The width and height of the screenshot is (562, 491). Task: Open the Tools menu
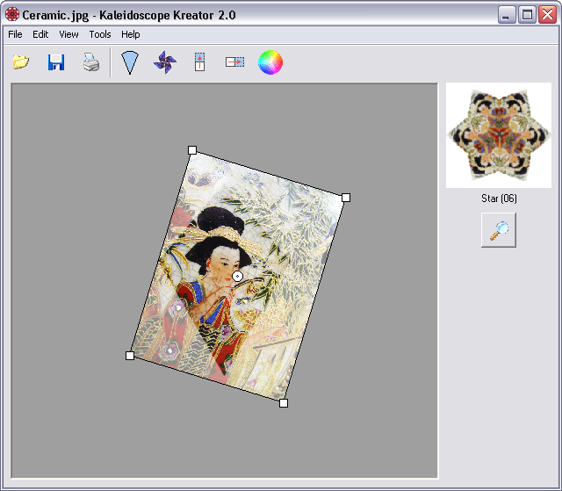[x=100, y=34]
